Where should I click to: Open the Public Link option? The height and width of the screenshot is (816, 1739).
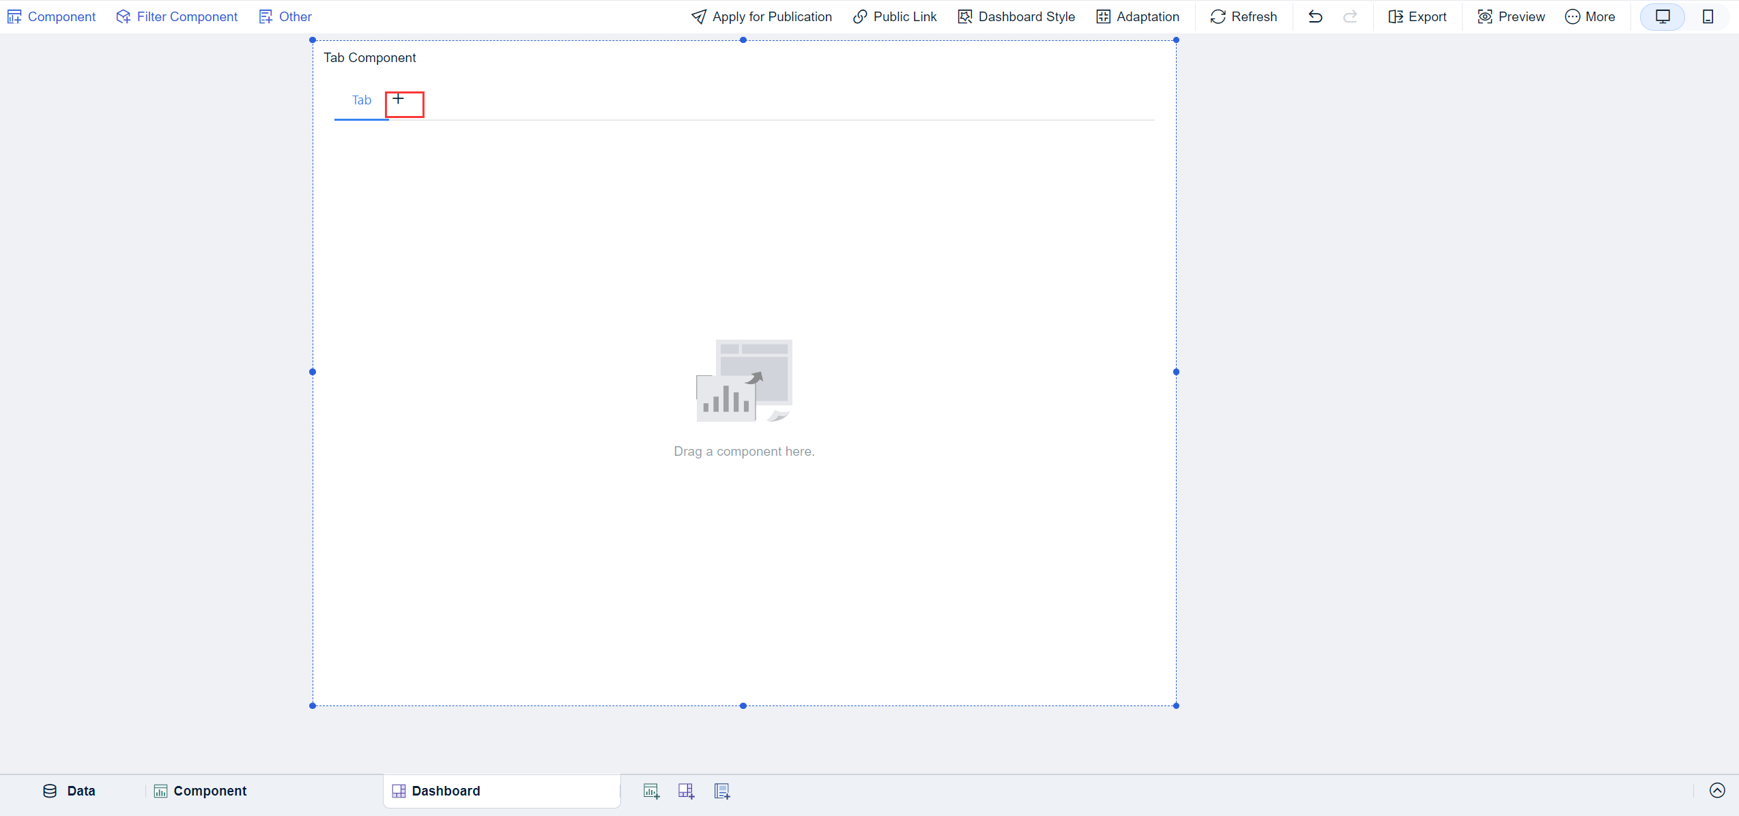895,16
